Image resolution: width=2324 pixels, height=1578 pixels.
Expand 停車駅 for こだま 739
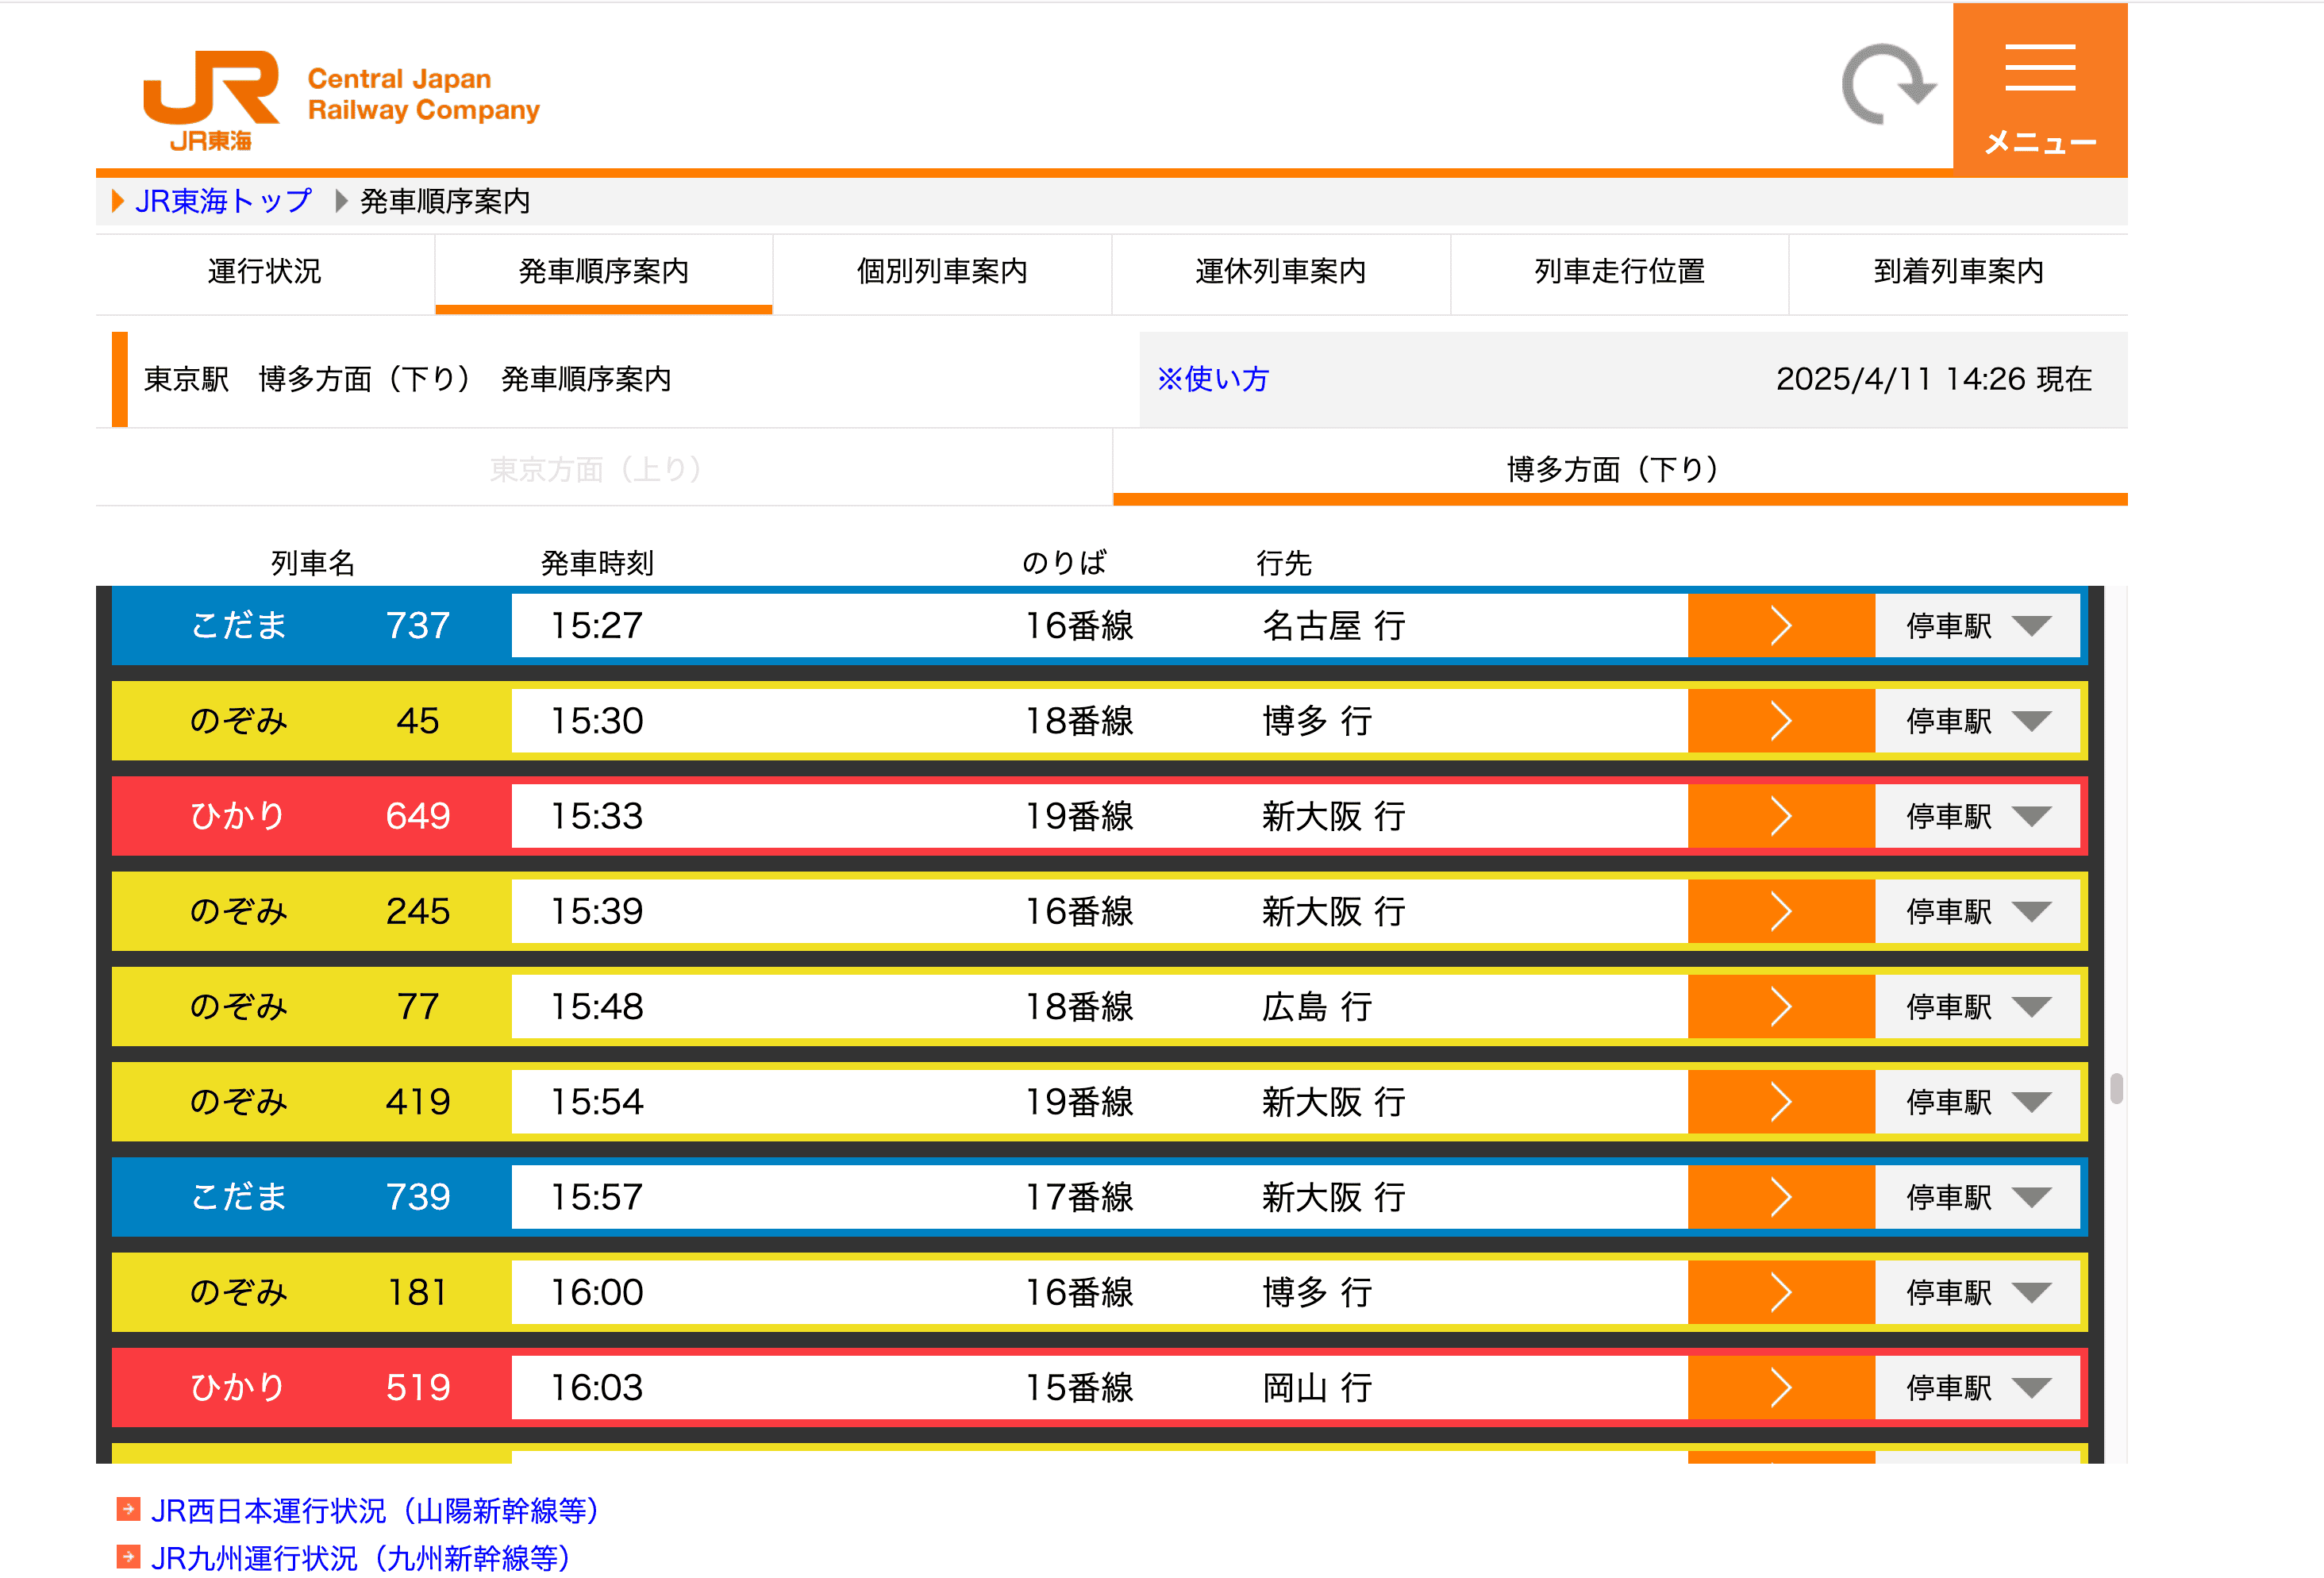1977,1198
